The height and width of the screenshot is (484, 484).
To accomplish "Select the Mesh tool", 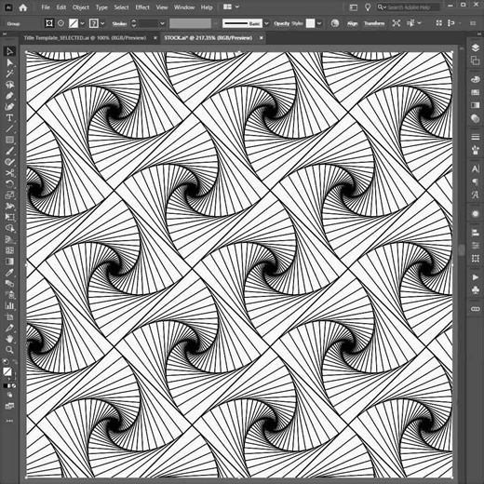I will pos(9,250).
